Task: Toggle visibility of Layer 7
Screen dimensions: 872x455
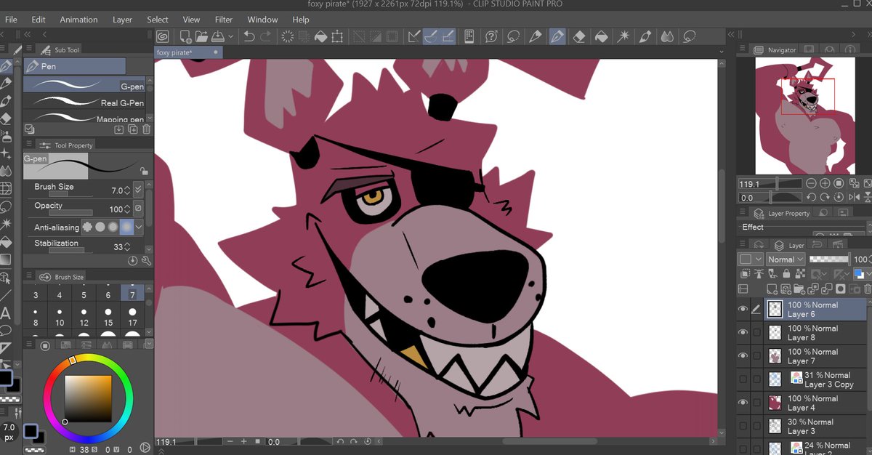Action: pos(743,356)
